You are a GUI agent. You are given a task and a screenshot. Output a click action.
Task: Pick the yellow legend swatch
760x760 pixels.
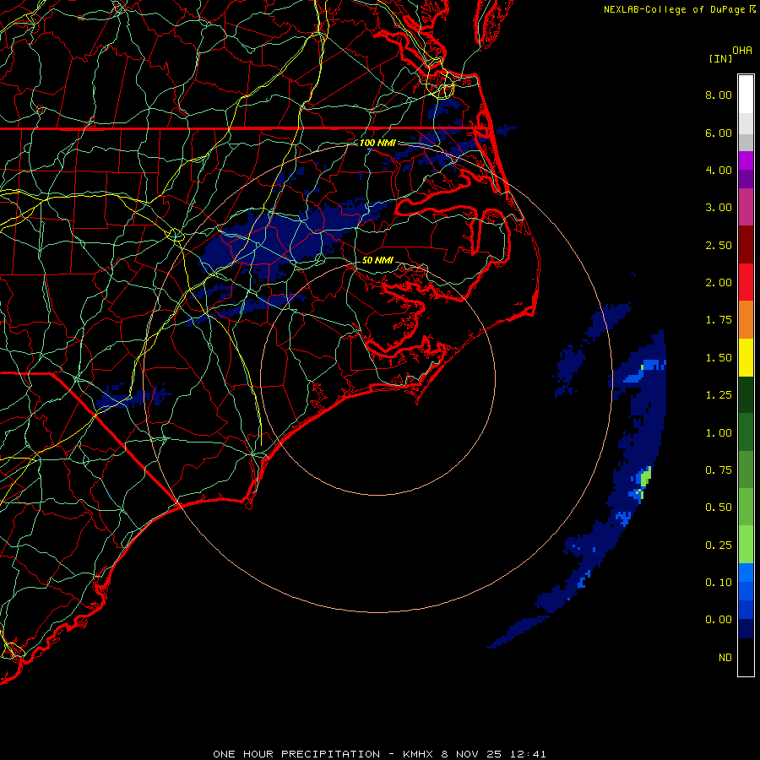click(x=746, y=357)
